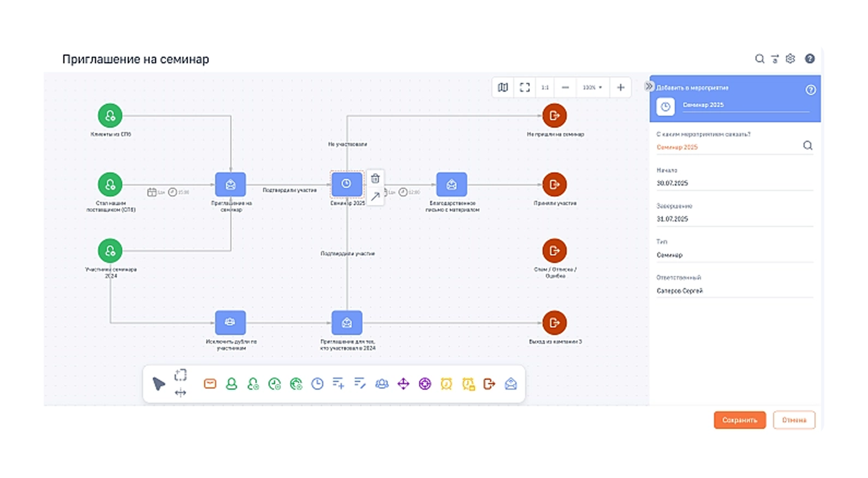
Task: Open the filter icon in page header
Action: pyautogui.click(x=775, y=59)
